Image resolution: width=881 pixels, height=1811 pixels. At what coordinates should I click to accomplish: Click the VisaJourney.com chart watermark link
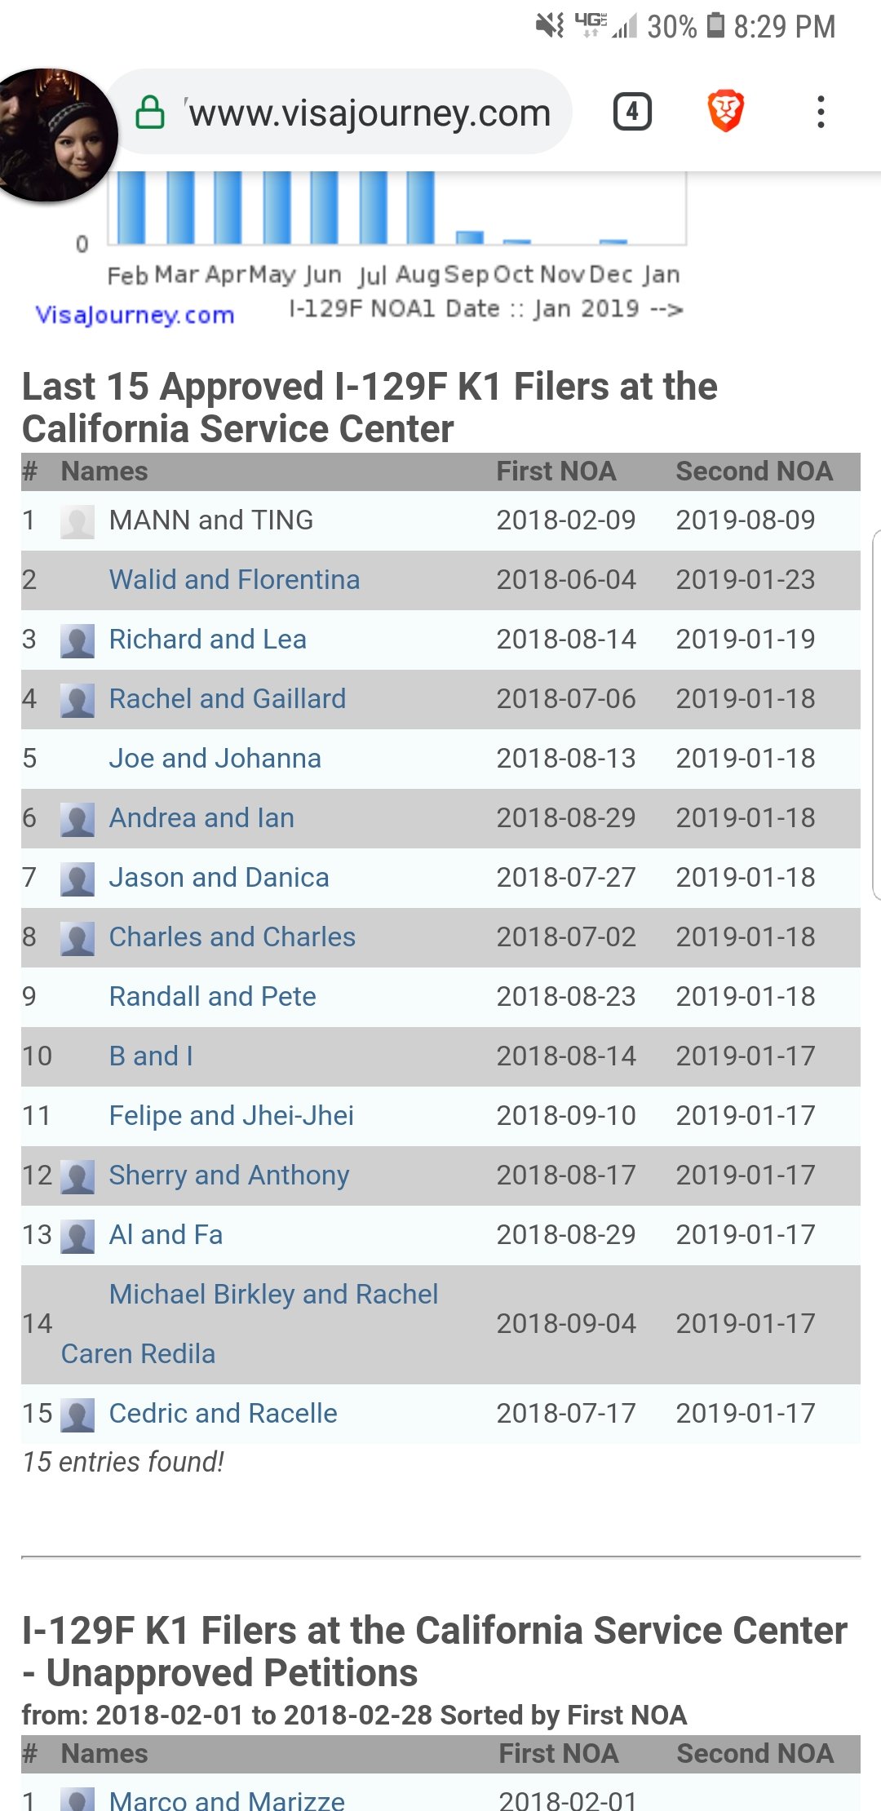[135, 314]
